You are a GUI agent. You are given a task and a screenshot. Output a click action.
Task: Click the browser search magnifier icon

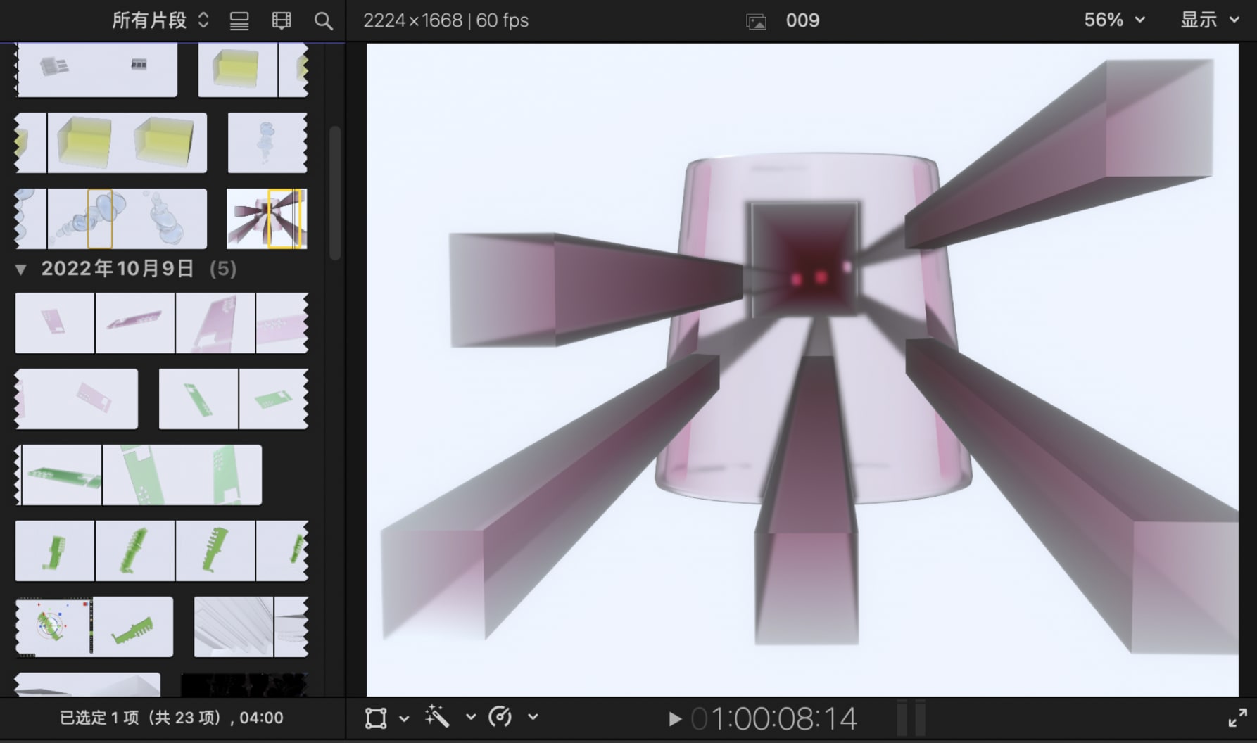324,21
